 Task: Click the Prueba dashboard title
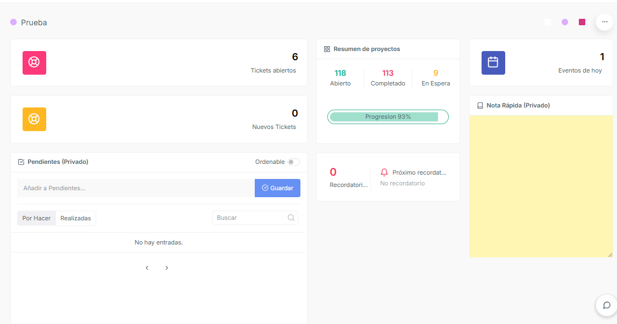pyautogui.click(x=34, y=23)
